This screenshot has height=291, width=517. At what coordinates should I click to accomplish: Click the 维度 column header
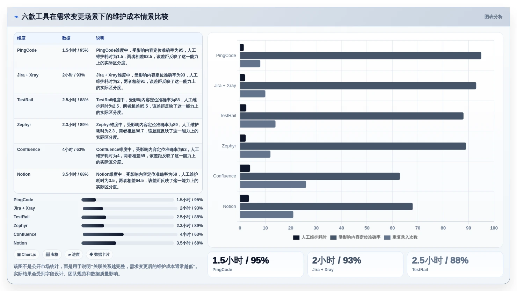coord(21,38)
